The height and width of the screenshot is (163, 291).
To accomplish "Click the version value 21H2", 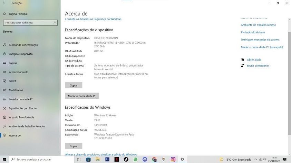I will click(97, 120).
